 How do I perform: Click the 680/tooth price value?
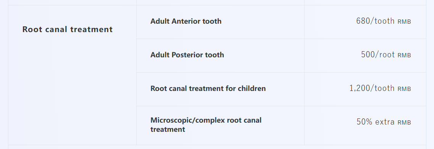pos(375,21)
